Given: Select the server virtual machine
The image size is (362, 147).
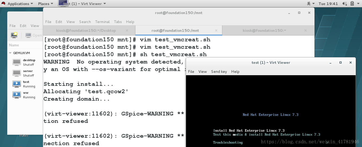Looking at the screenshot, I should pyautogui.click(x=25, y=73).
